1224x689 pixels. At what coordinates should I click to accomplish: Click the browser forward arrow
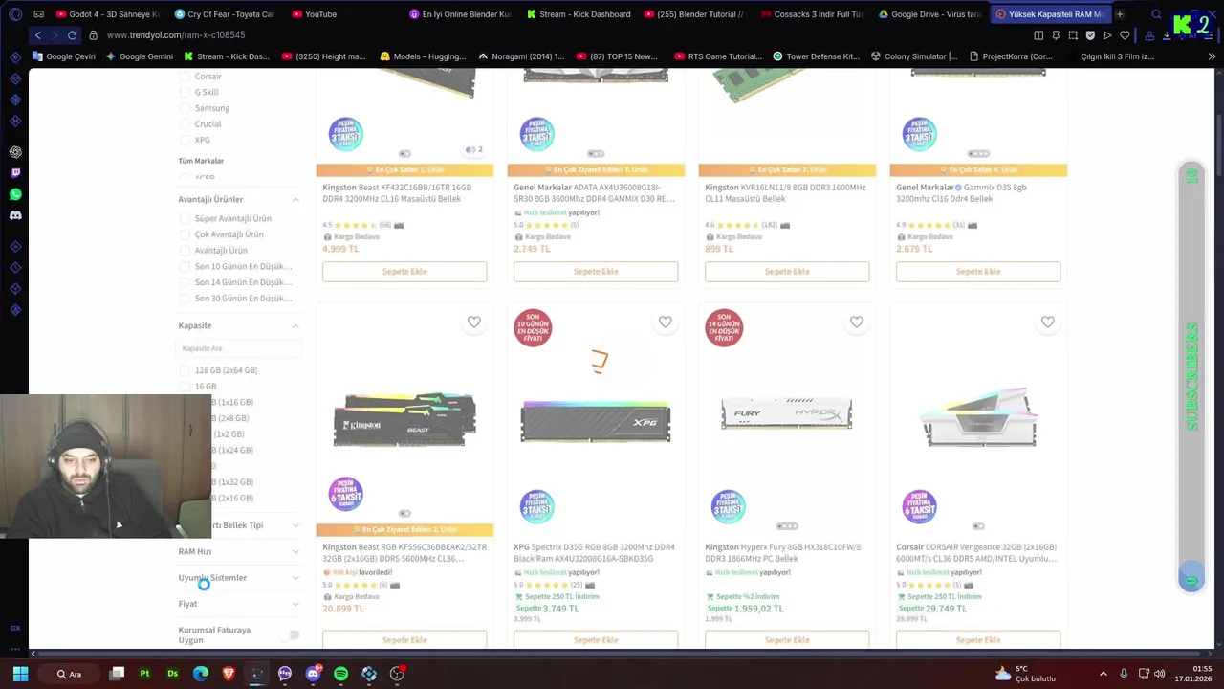point(55,35)
